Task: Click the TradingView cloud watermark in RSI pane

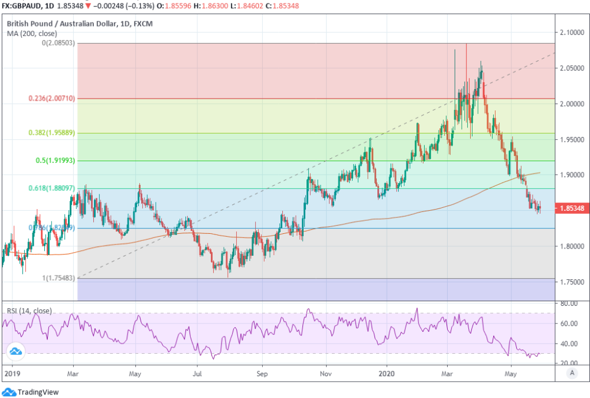Action: point(16,352)
